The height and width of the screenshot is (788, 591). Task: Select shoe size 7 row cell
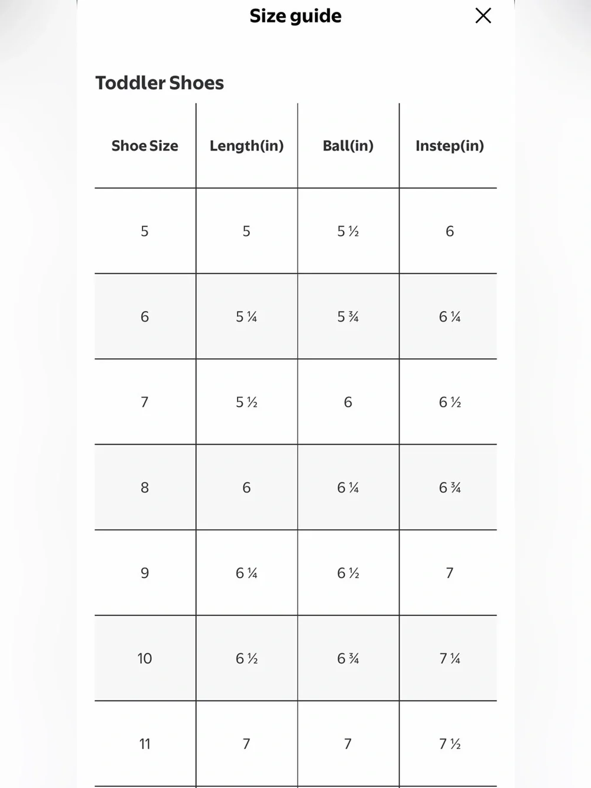click(145, 402)
